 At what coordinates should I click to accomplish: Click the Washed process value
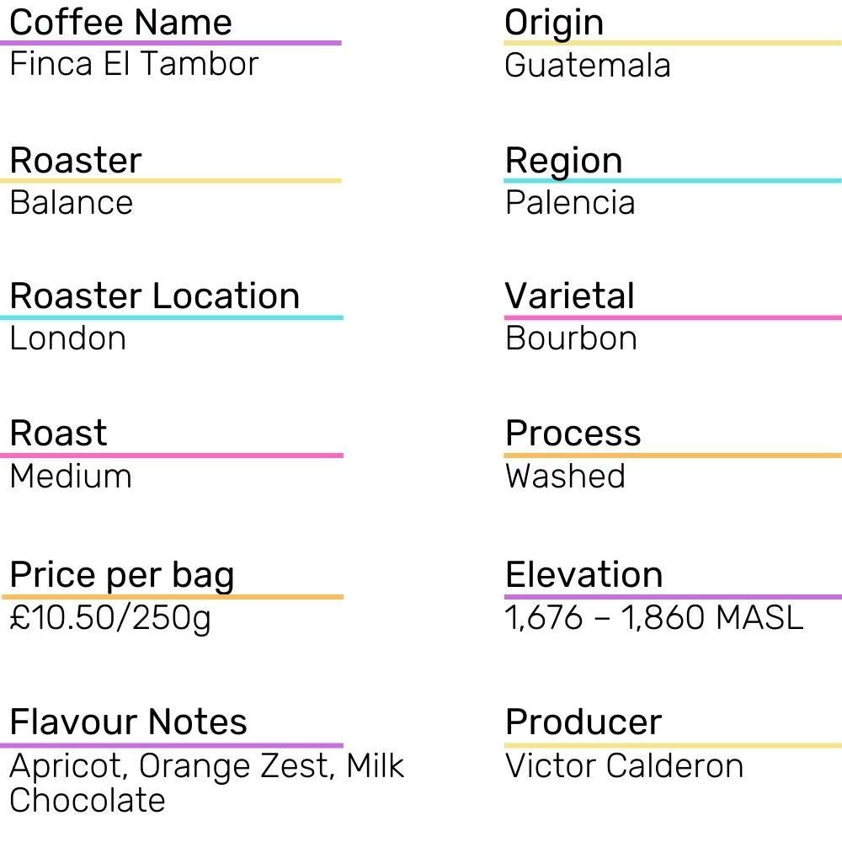(x=565, y=477)
